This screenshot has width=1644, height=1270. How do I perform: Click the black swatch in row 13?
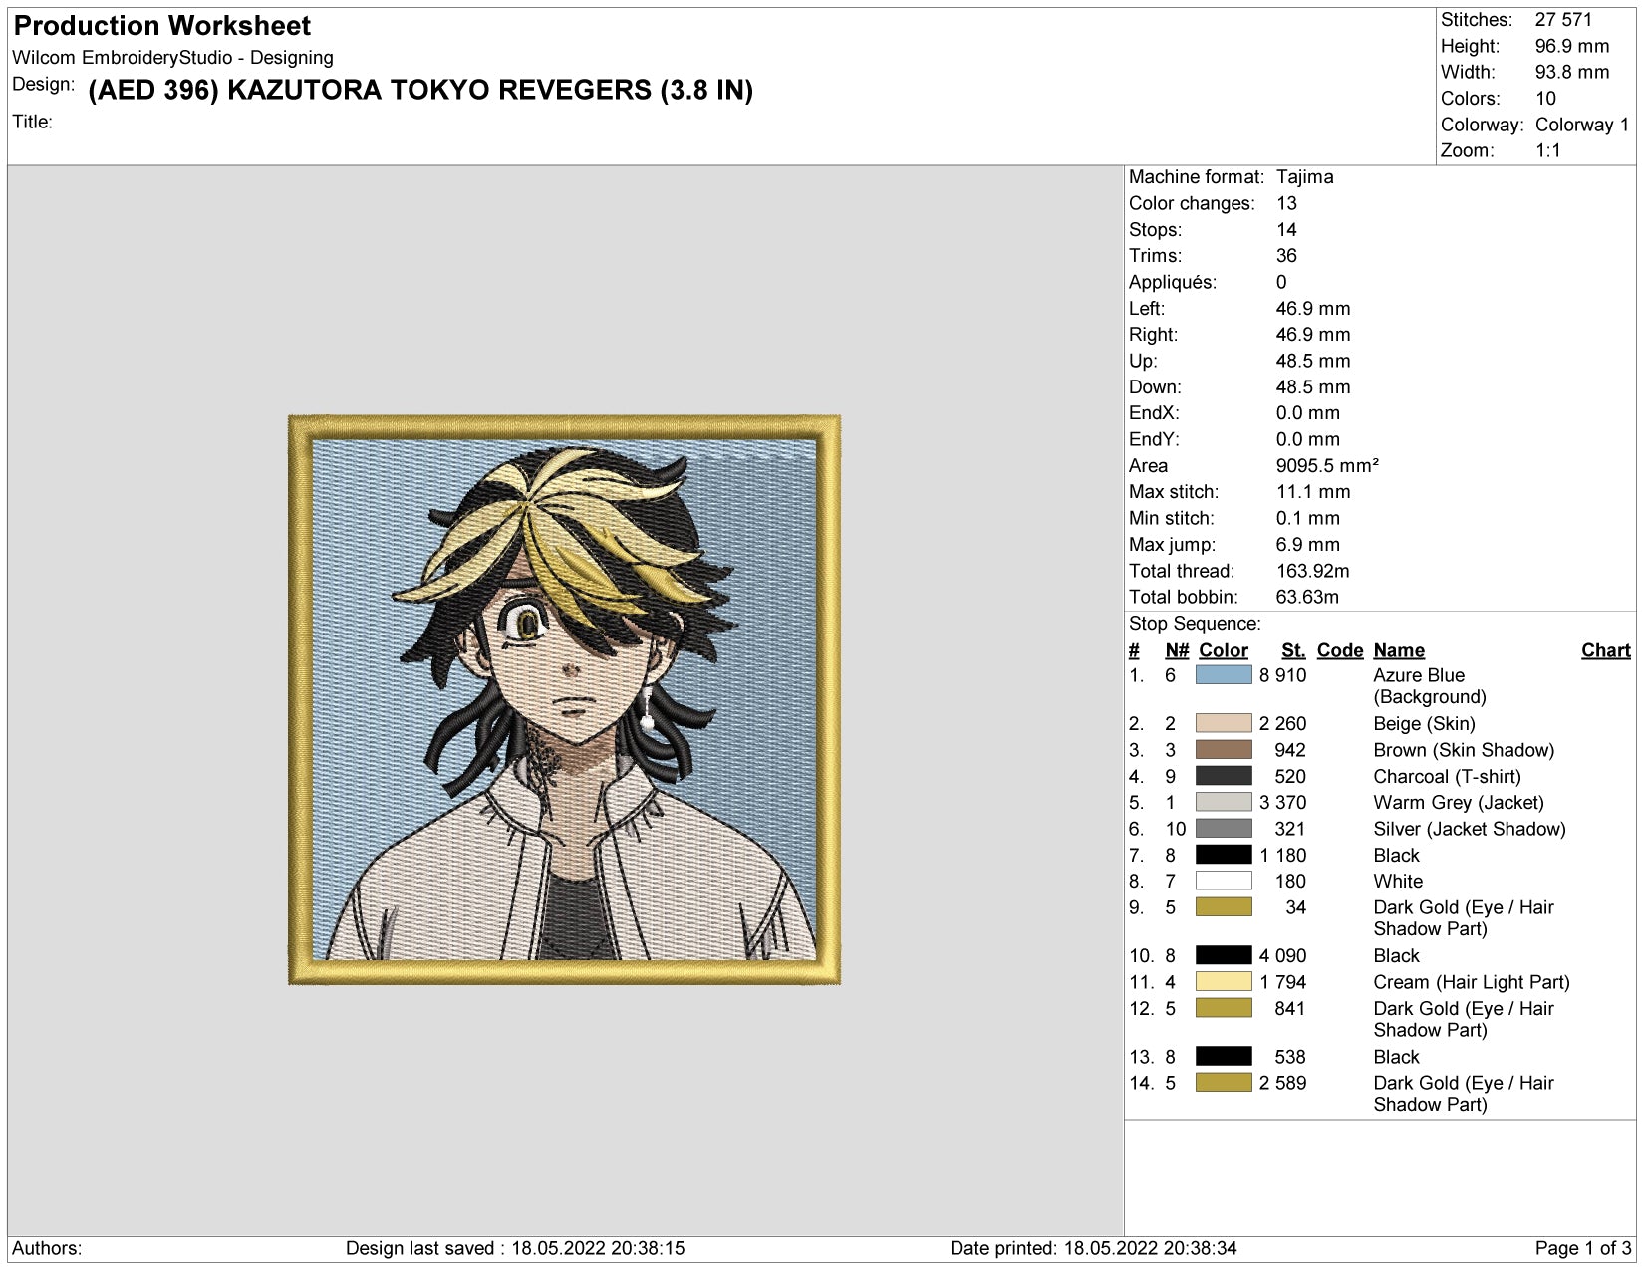1224,1057
